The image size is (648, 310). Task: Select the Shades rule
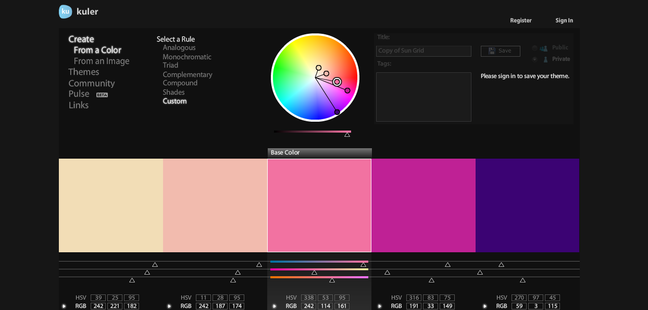click(174, 93)
